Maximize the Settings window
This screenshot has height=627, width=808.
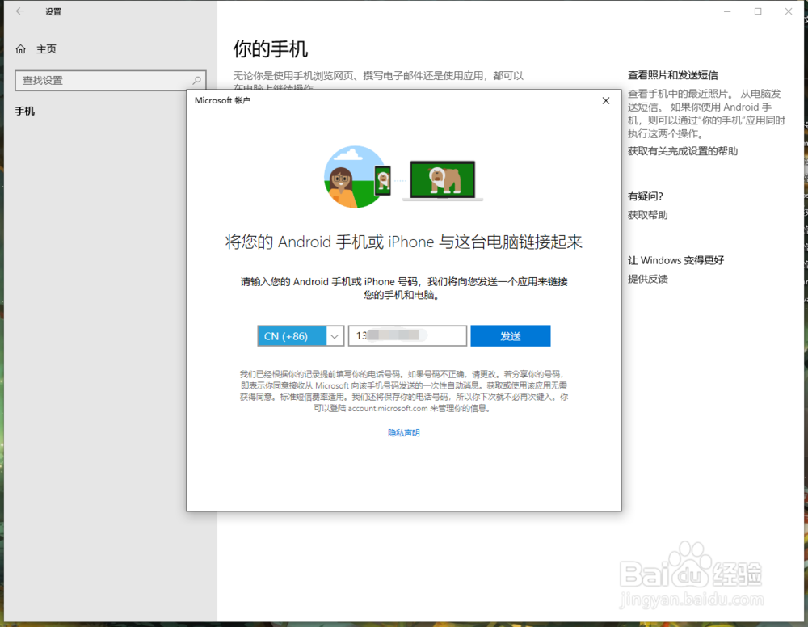(x=758, y=11)
